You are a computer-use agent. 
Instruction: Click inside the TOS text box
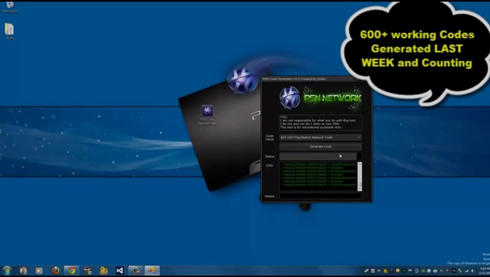click(x=320, y=122)
